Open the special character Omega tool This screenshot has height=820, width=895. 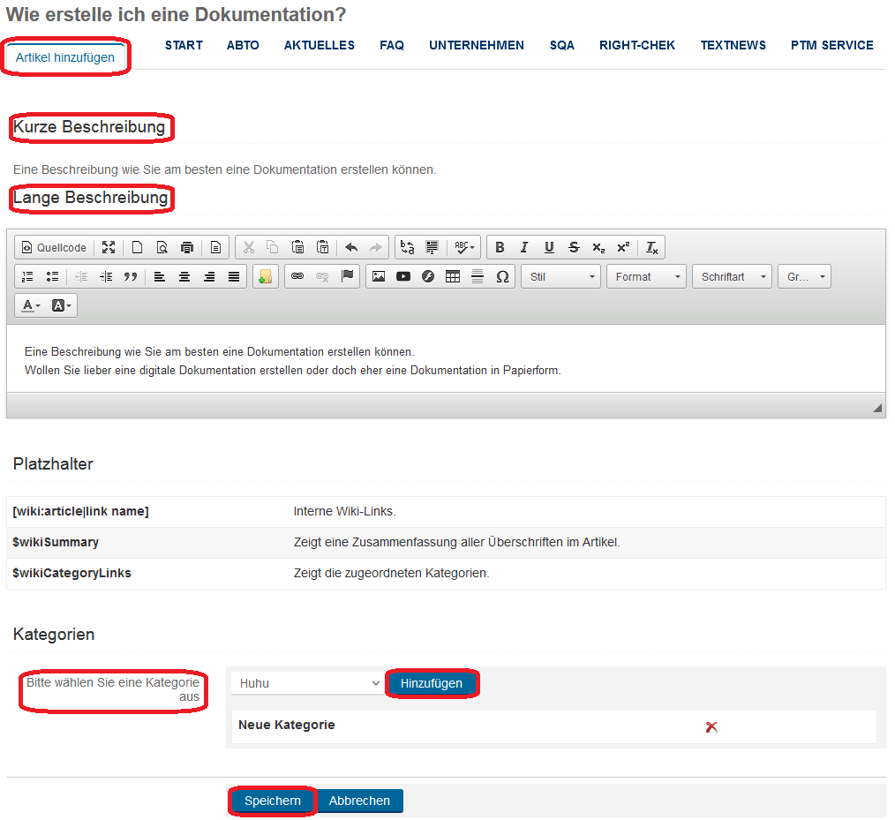click(502, 276)
